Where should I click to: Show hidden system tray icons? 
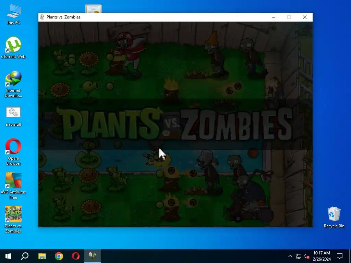pyautogui.click(x=290, y=256)
